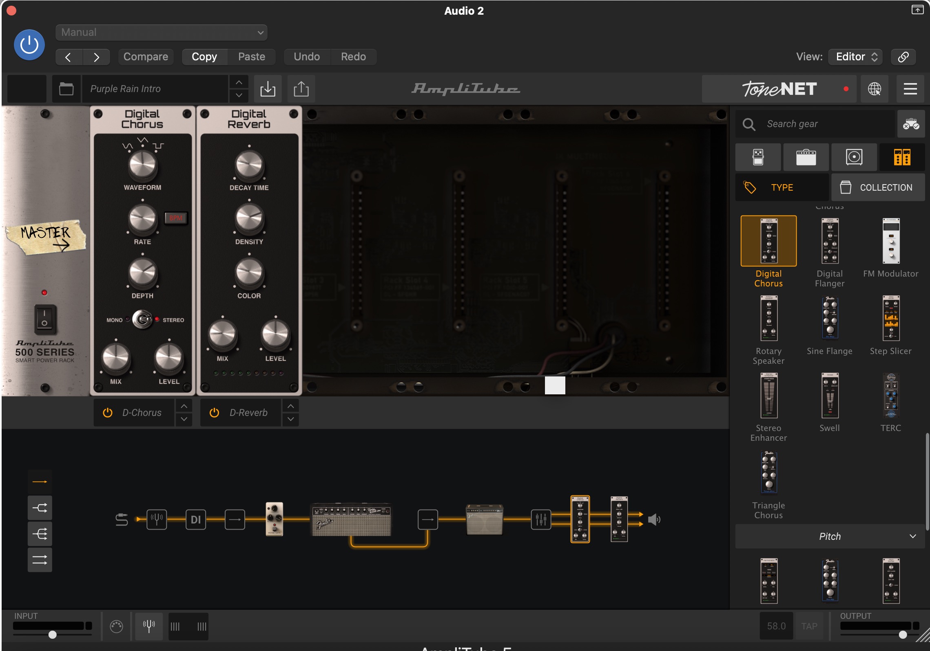The height and width of the screenshot is (651, 930).
Task: Select the amplifier gear category
Action: pos(806,157)
